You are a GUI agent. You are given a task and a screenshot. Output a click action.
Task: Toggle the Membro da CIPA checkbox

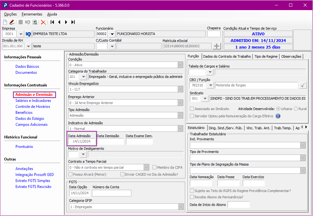(x=154, y=167)
